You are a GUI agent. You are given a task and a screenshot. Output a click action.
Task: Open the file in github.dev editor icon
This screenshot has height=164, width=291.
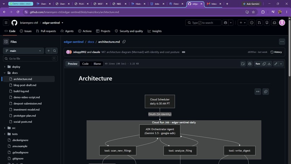coord(243,64)
